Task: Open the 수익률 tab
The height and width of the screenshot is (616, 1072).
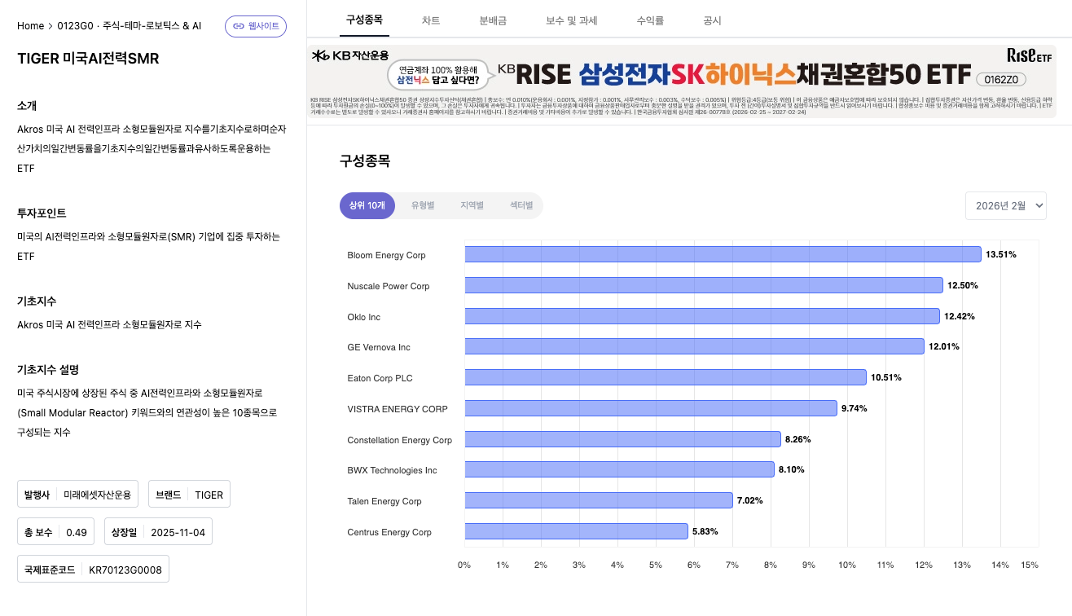Action: click(649, 20)
